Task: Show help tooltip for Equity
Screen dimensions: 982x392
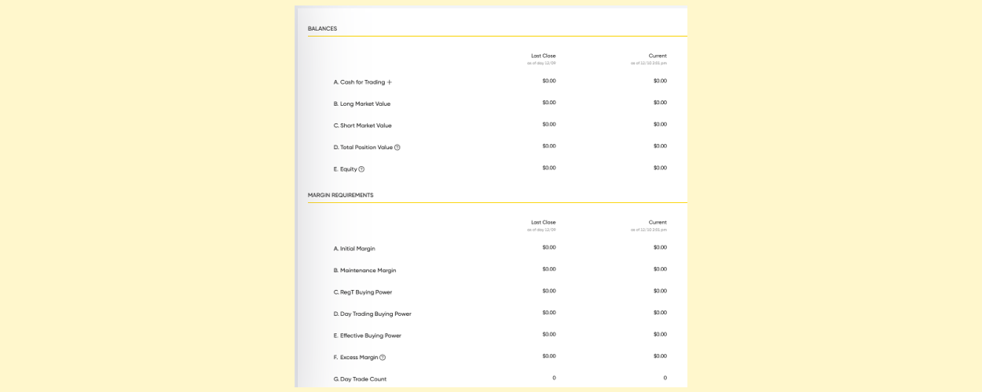Action: [x=361, y=169]
